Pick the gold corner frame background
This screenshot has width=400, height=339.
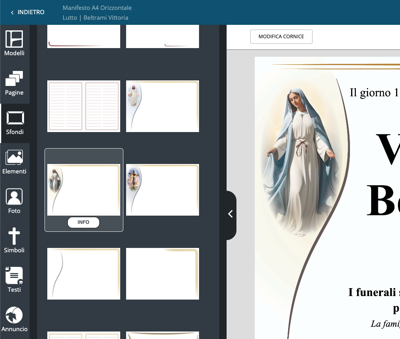pyautogui.click(x=162, y=274)
